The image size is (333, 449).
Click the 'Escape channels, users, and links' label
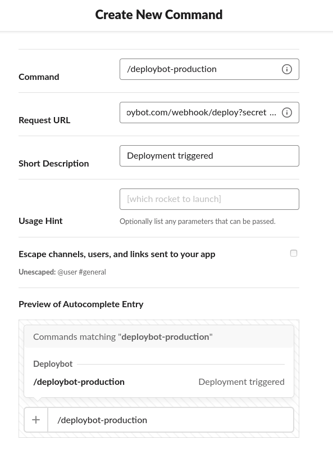click(x=117, y=254)
